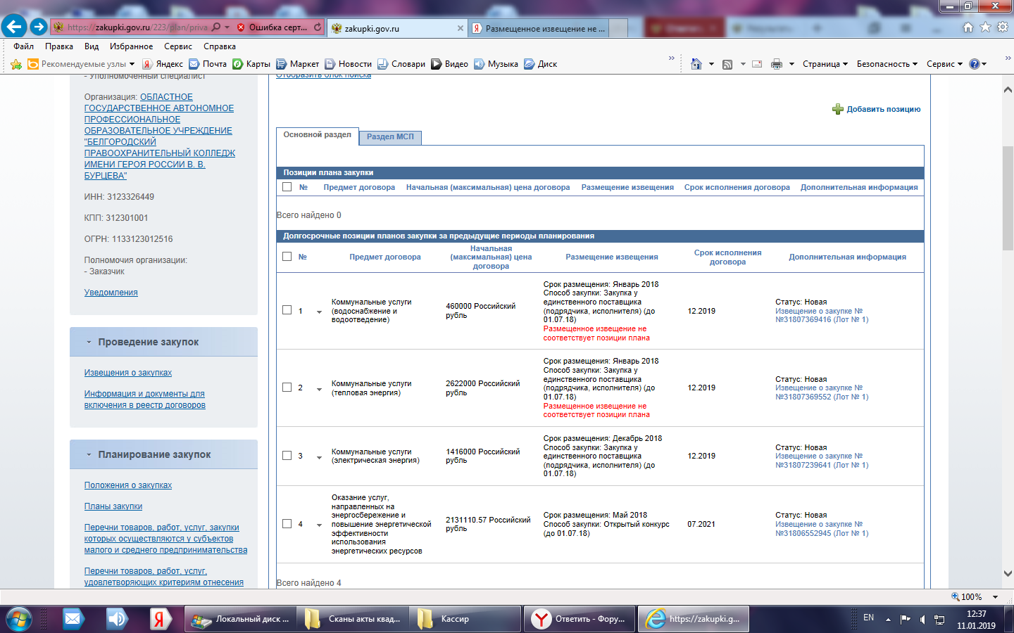Open the Безопасность dropdown menu
Viewport: 1014px width, 633px height.
tap(887, 64)
